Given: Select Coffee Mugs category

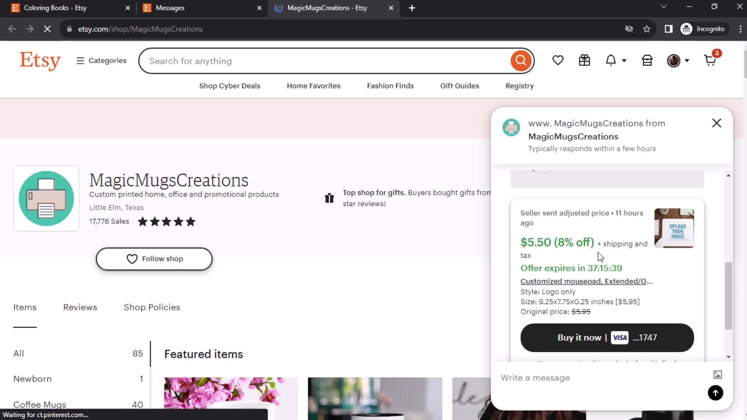Looking at the screenshot, I should 78,404.
